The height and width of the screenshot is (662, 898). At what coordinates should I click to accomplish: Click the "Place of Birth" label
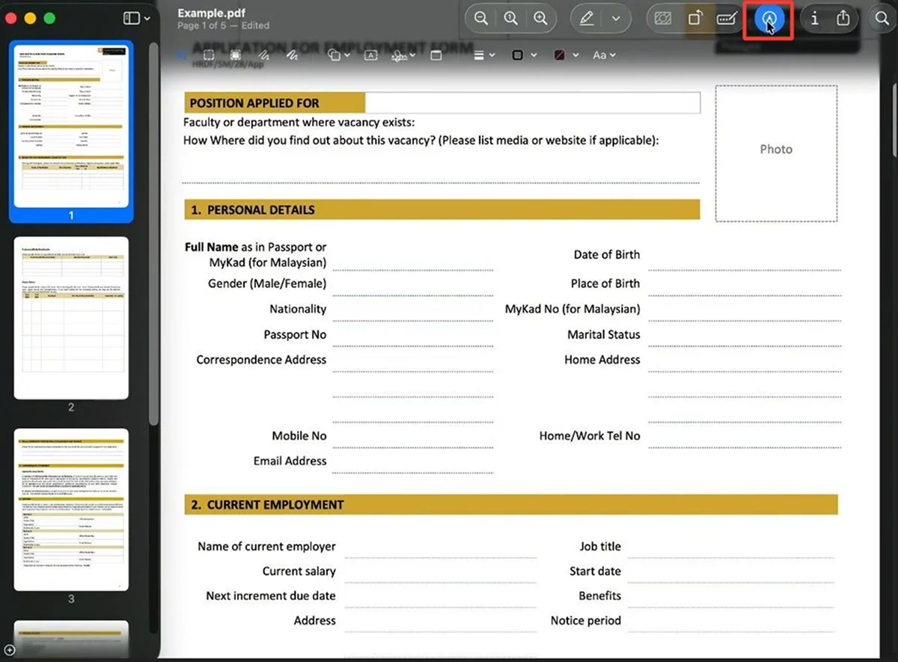pyautogui.click(x=605, y=284)
